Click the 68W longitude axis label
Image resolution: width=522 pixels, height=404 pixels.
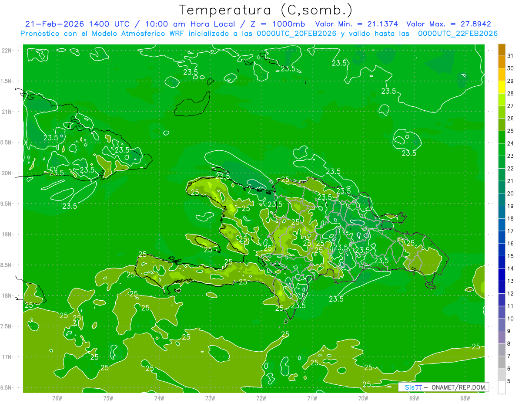[x=465, y=398]
